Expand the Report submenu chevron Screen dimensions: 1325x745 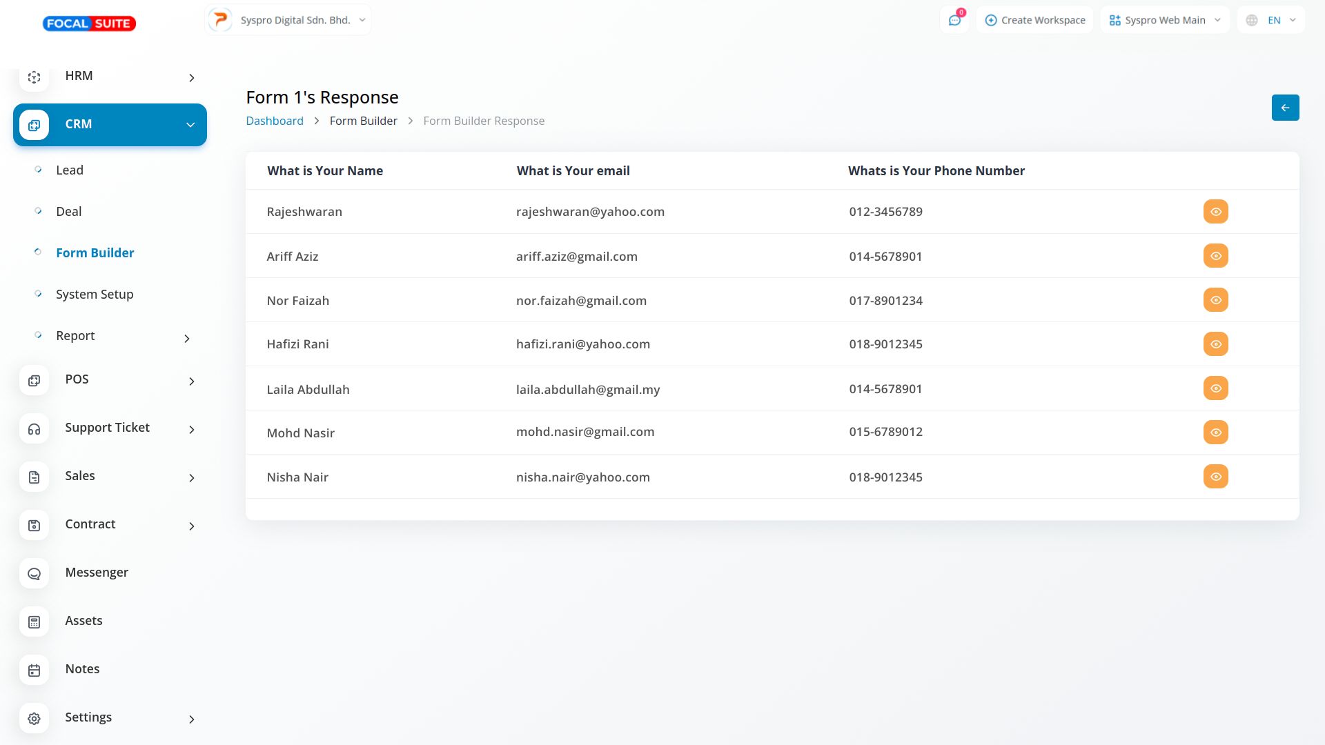[187, 338]
